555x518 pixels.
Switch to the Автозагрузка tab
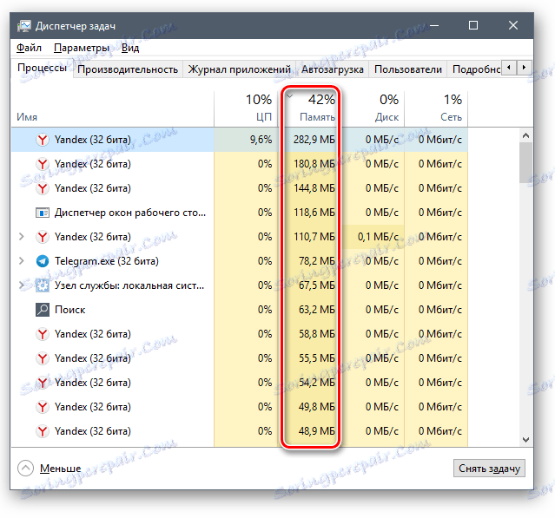click(333, 69)
